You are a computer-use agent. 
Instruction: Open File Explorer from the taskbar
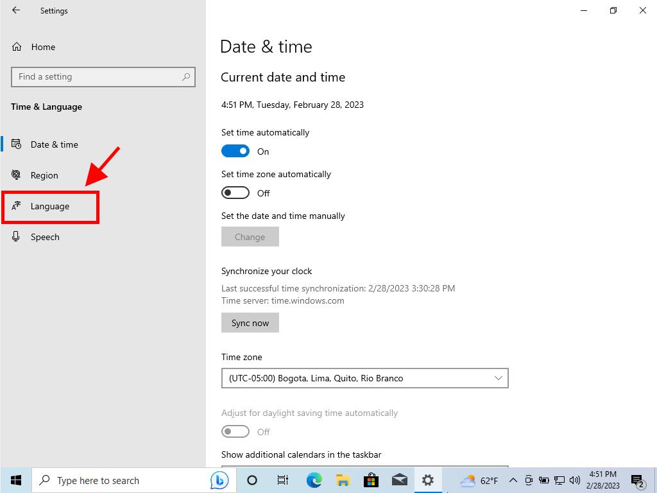(x=343, y=480)
